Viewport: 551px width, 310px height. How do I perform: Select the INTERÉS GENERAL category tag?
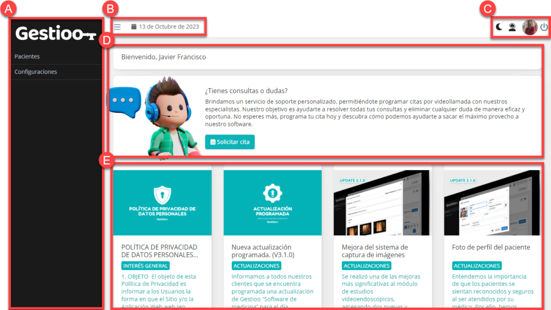pos(145,266)
